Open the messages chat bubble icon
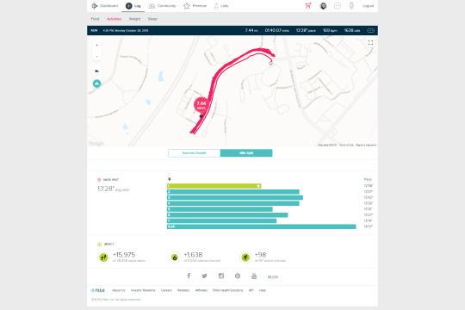Viewport: 465px width, 310px height. click(338, 6)
